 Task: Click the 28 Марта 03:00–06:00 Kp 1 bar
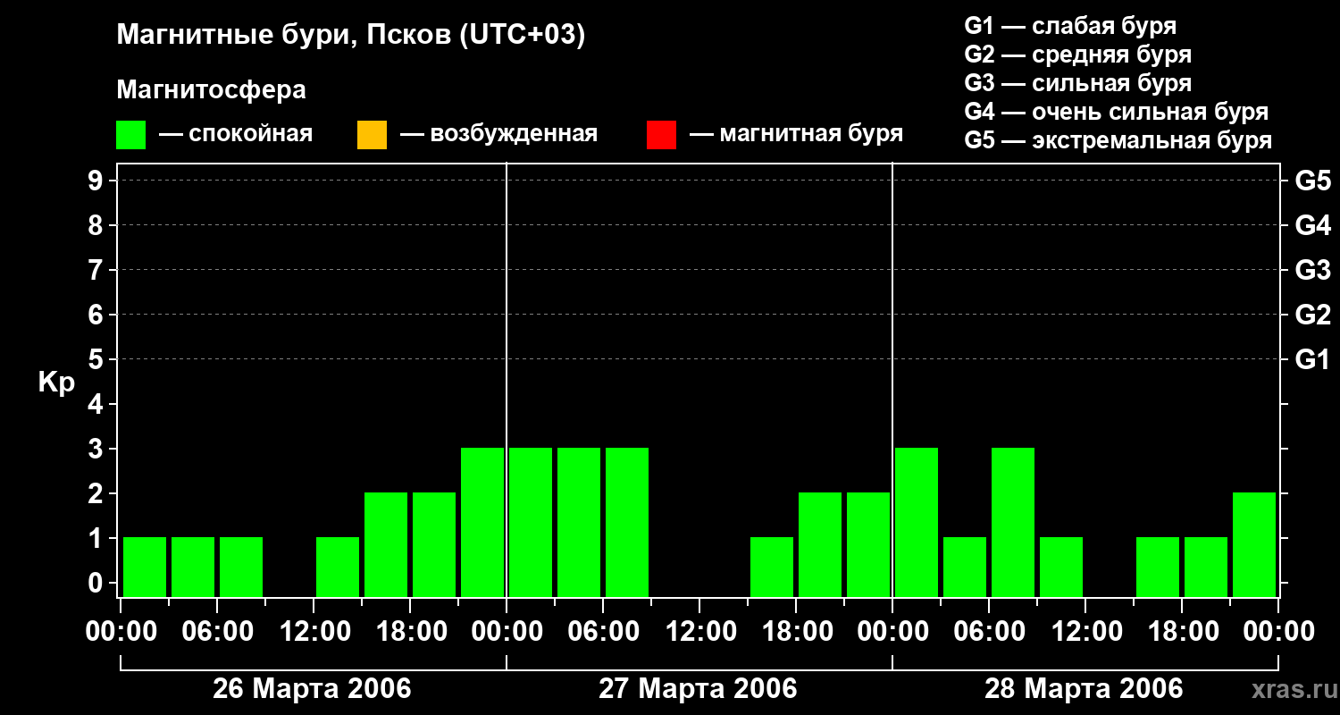click(965, 567)
